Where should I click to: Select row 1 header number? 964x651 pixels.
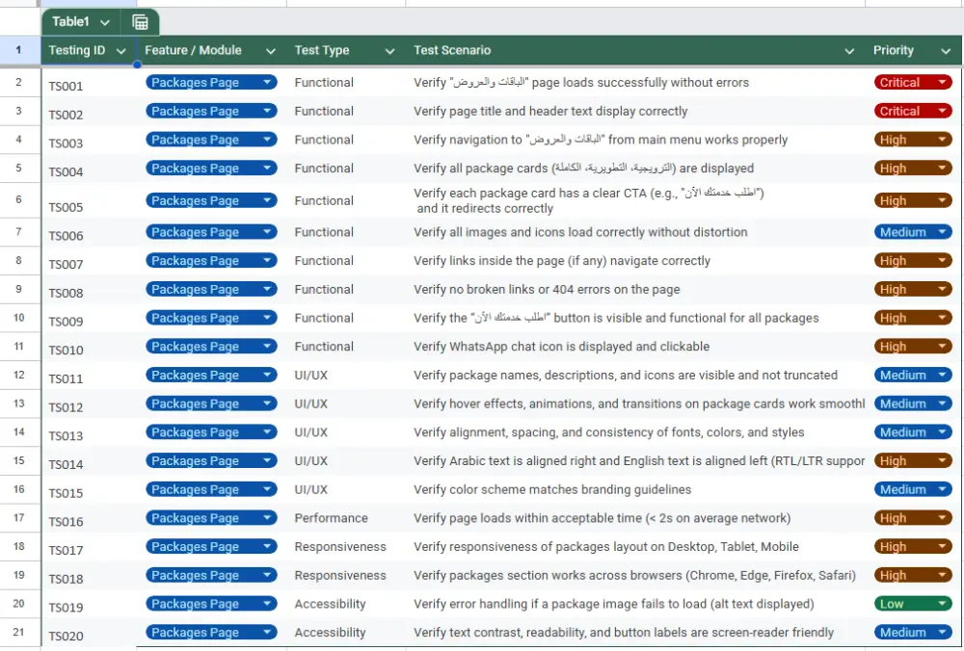click(x=19, y=50)
